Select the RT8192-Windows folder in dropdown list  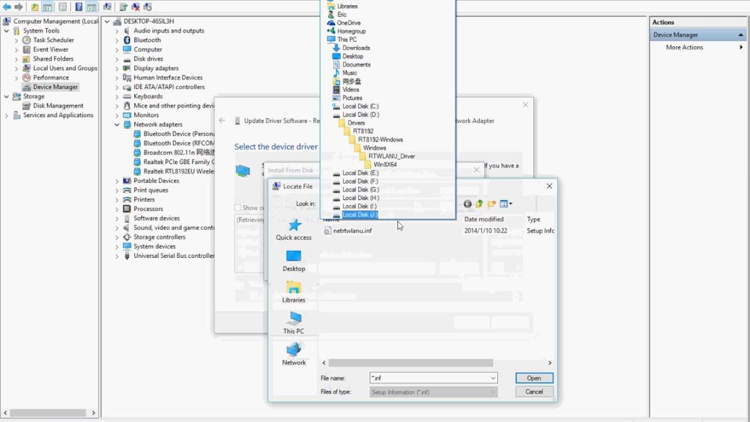pyautogui.click(x=380, y=140)
